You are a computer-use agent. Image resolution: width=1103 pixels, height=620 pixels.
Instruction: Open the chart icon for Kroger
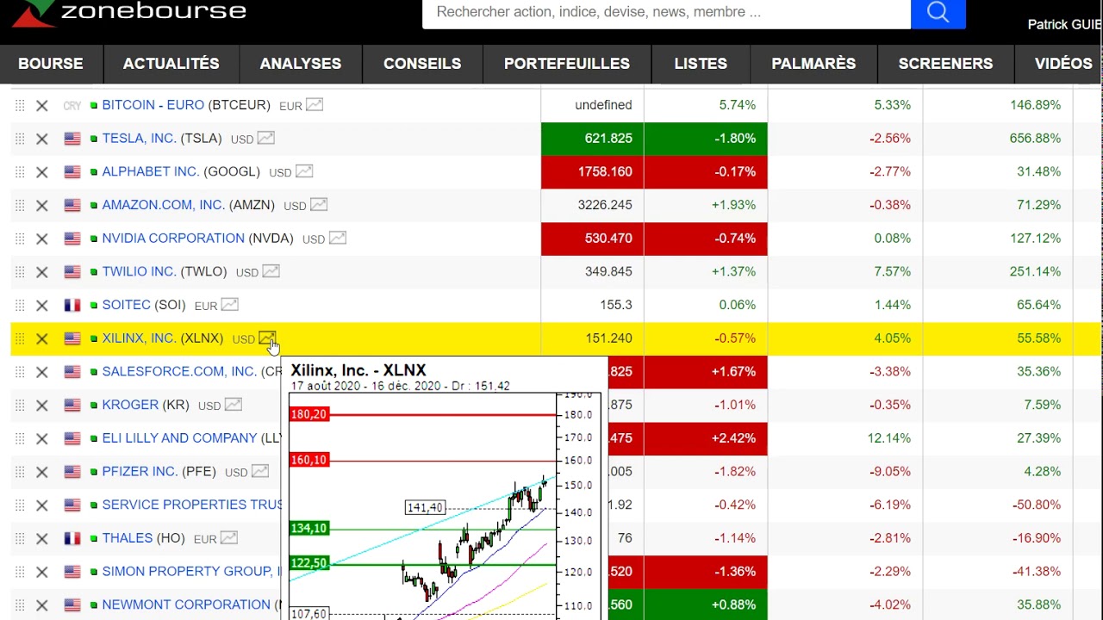coord(233,405)
